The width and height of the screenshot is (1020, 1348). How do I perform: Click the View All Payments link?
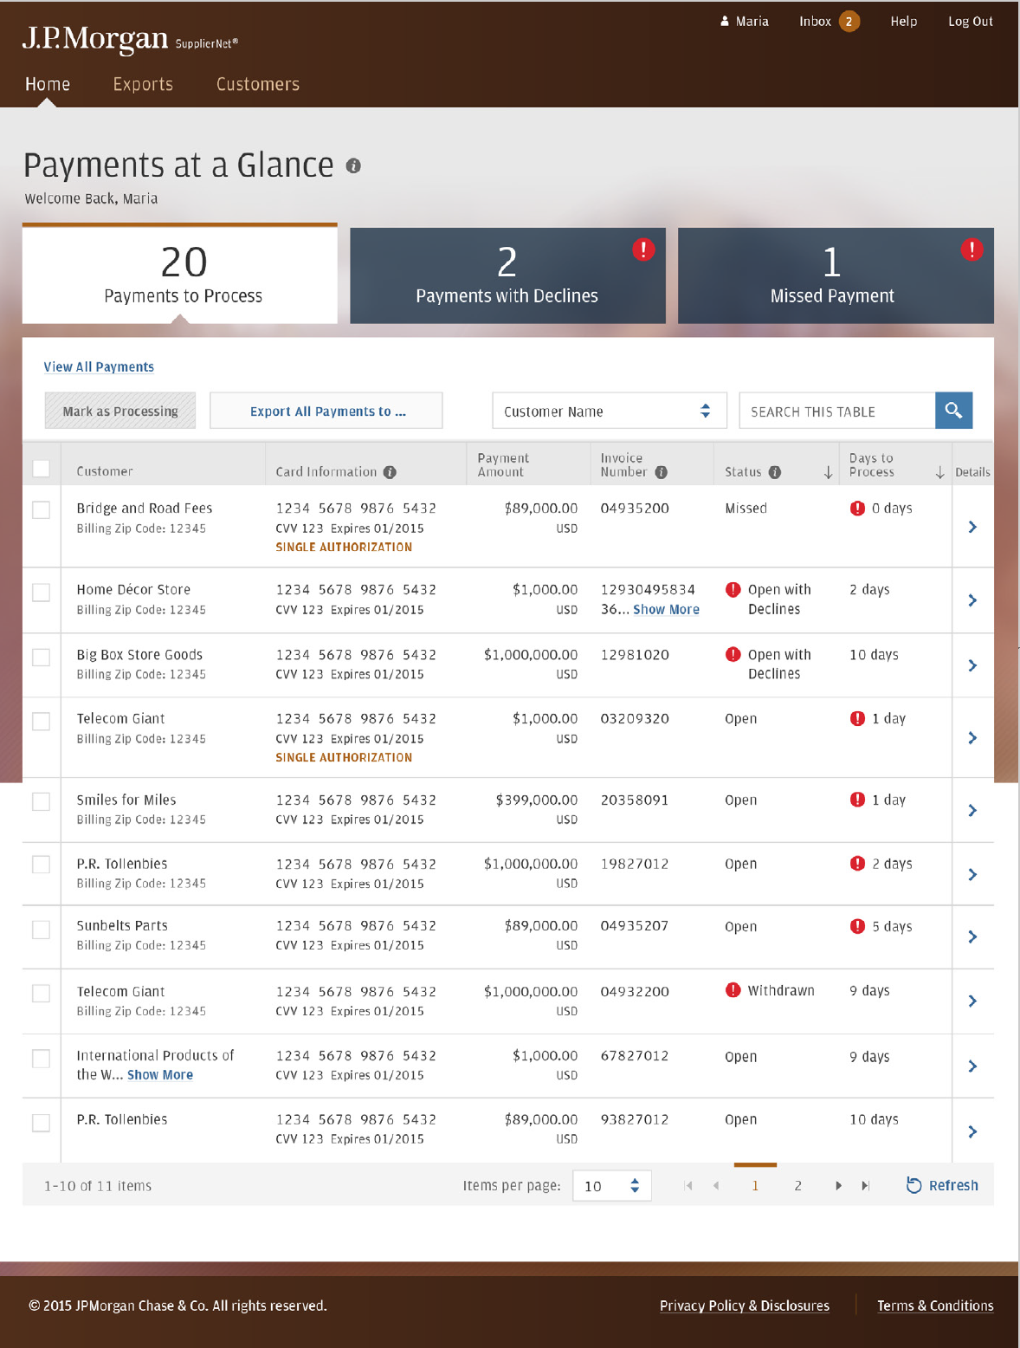pos(99,367)
